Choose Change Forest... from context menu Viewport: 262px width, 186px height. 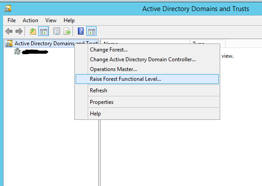click(147, 50)
